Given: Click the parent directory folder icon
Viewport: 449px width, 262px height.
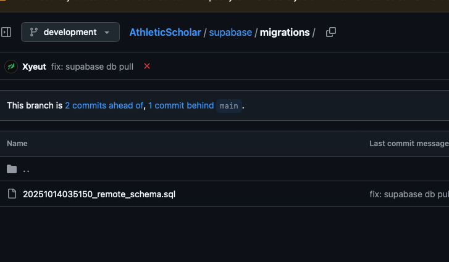Looking at the screenshot, I should coord(12,169).
